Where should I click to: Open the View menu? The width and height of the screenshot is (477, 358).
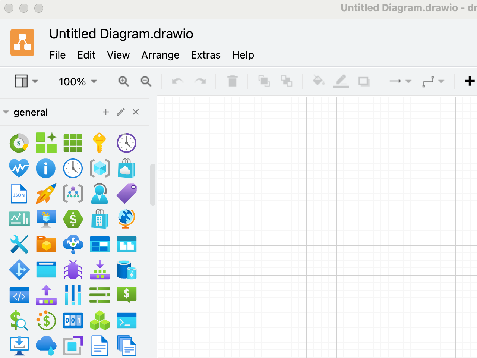point(118,55)
